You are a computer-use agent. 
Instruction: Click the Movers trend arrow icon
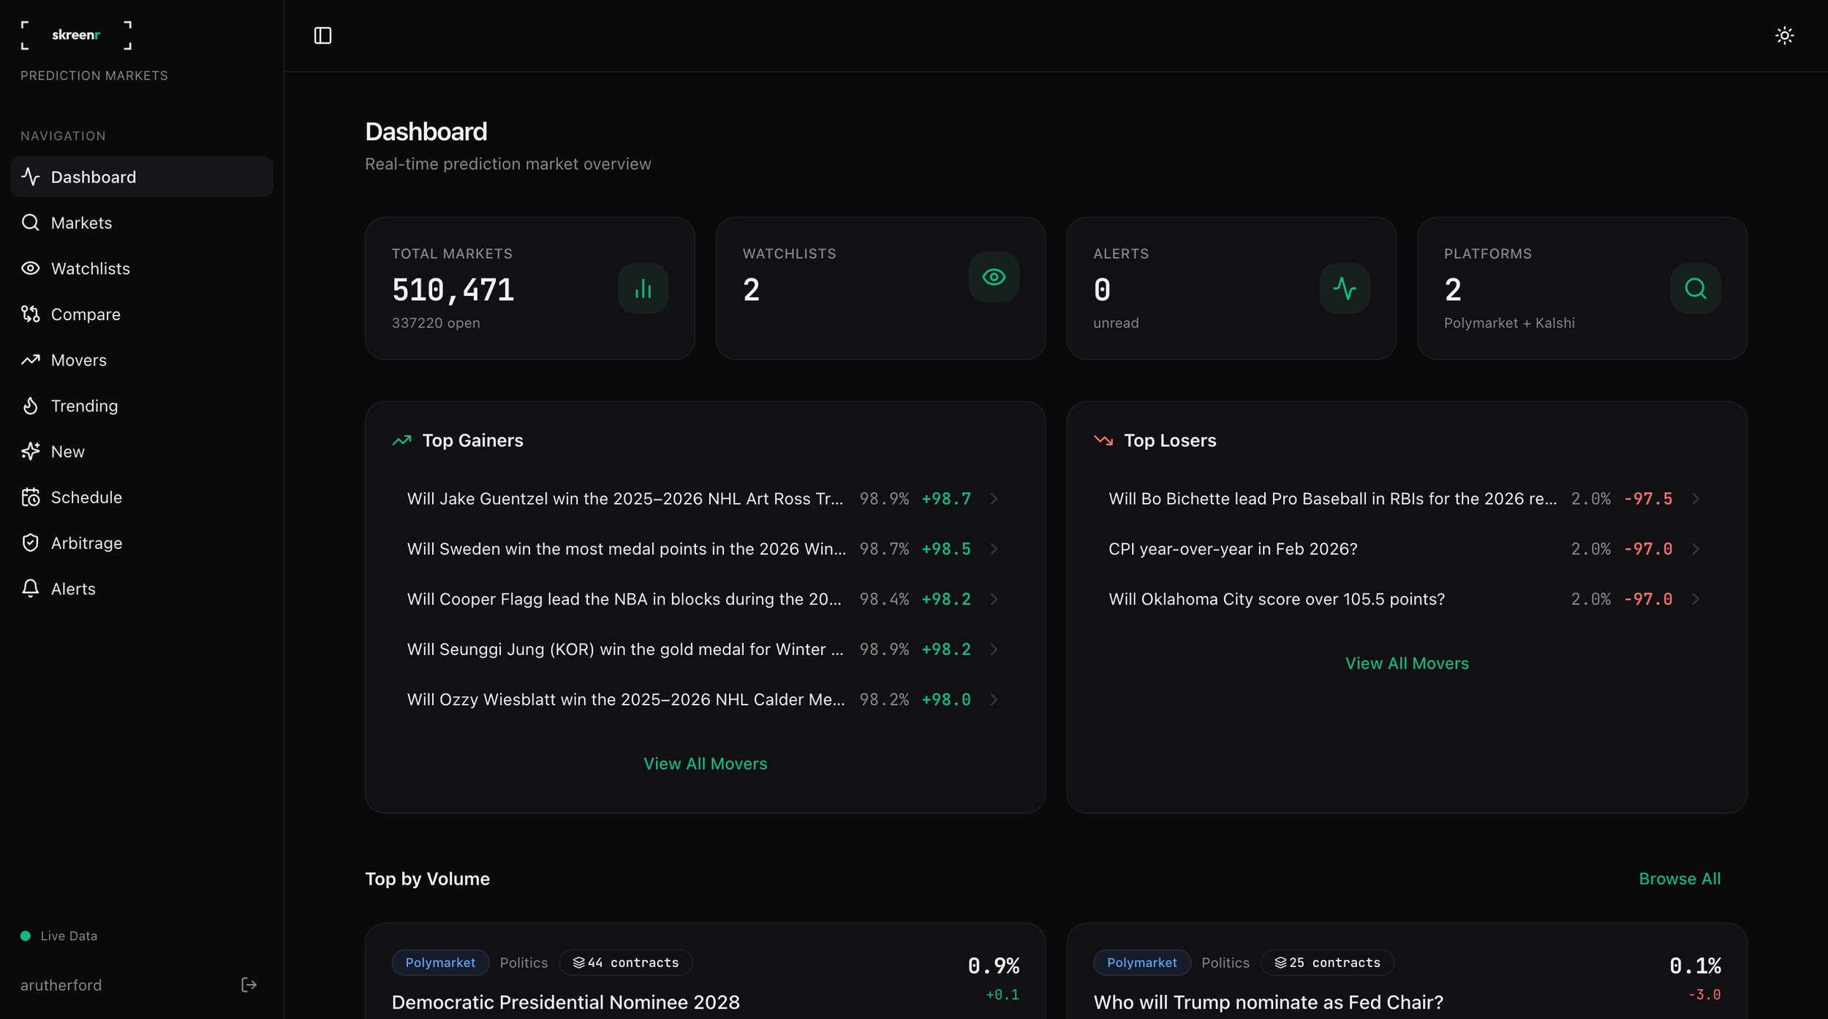click(x=30, y=360)
